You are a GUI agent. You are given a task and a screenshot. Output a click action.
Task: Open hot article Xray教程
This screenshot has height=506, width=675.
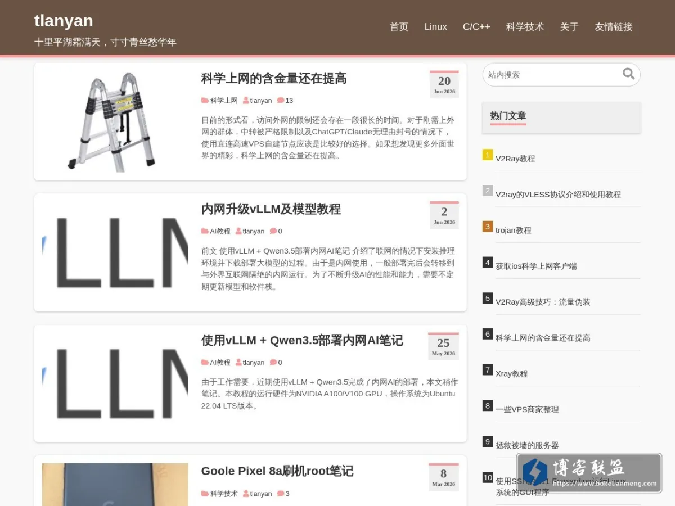tap(511, 374)
